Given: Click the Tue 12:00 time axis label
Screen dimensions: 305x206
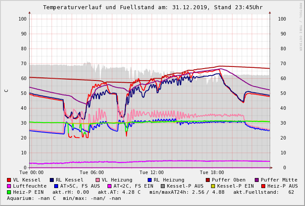Looking at the screenshot, I should [152, 173].
